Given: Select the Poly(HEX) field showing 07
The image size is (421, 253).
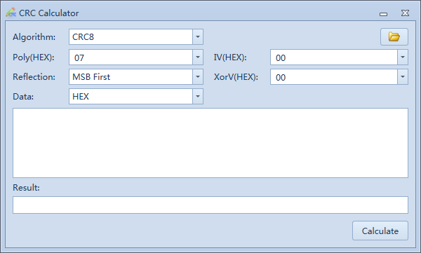Looking at the screenshot, I should pyautogui.click(x=131, y=57).
